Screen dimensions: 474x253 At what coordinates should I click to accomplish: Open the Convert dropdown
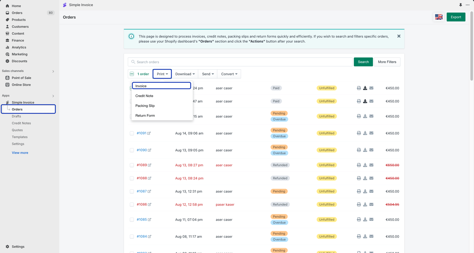tap(229, 74)
